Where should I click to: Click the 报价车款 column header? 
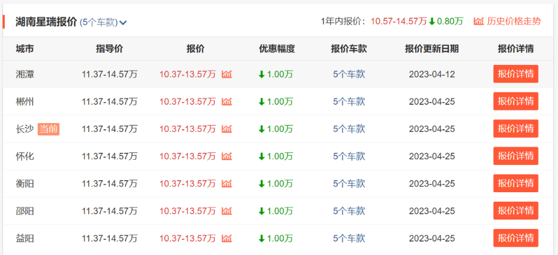pyautogui.click(x=349, y=49)
